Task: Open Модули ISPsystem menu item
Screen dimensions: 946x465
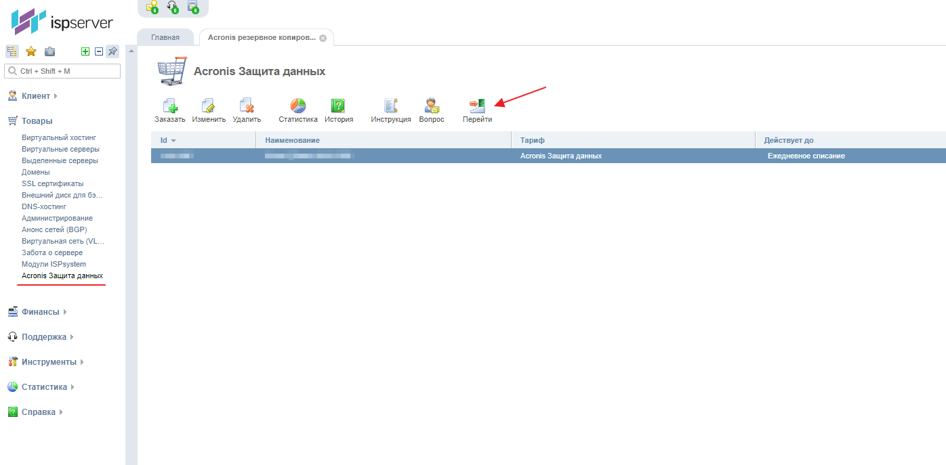Action: click(54, 265)
